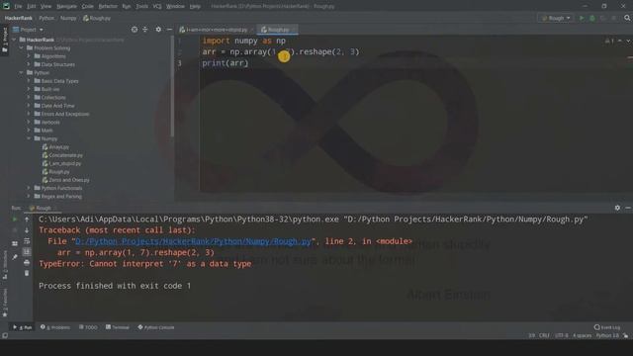Expand the Python Functionals folder
This screenshot has height=356, width=633.
pyautogui.click(x=29, y=188)
